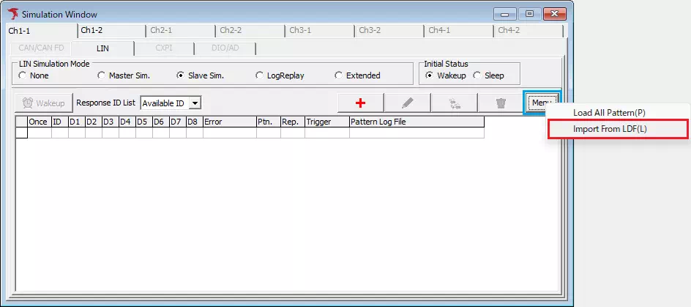
Task: Choose Master Sim. radio option
Action: [x=102, y=75]
